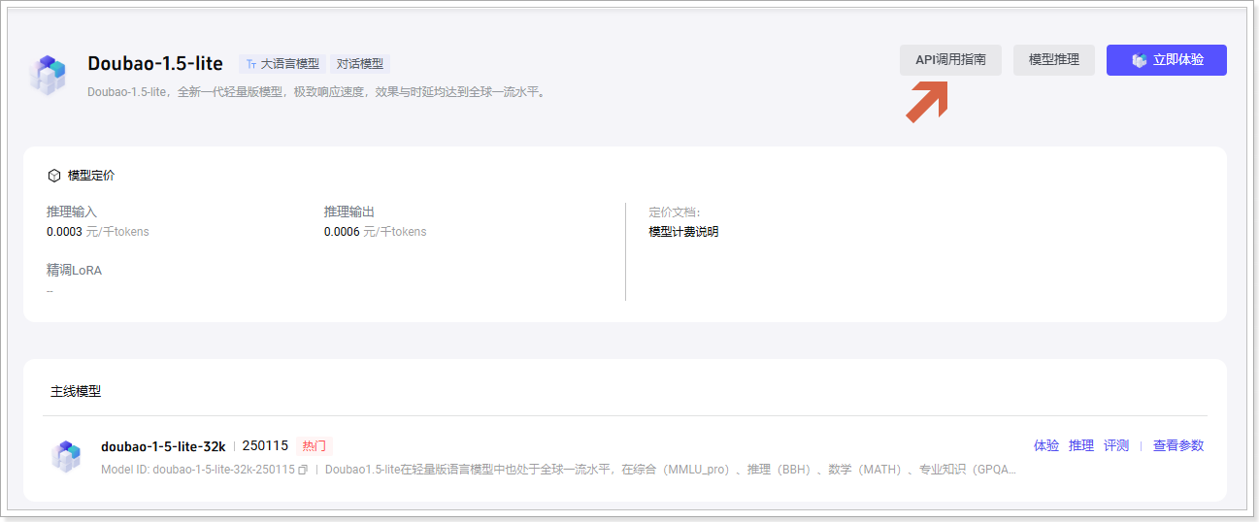Click the 对话模型 tag
The width and height of the screenshot is (1259, 522).
tap(360, 63)
